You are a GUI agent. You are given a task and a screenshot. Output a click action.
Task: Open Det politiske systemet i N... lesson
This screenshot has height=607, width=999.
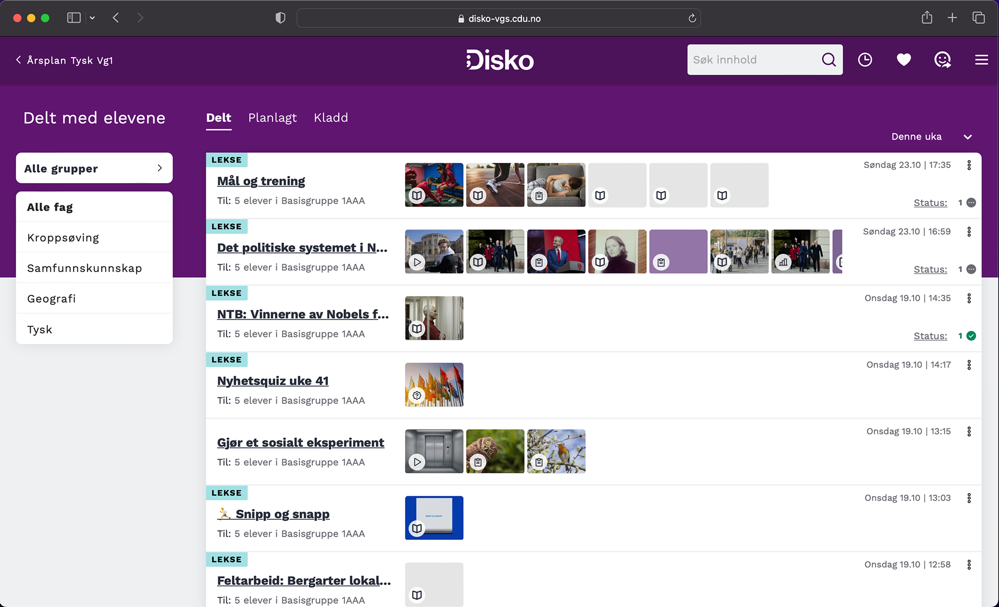pos(302,248)
